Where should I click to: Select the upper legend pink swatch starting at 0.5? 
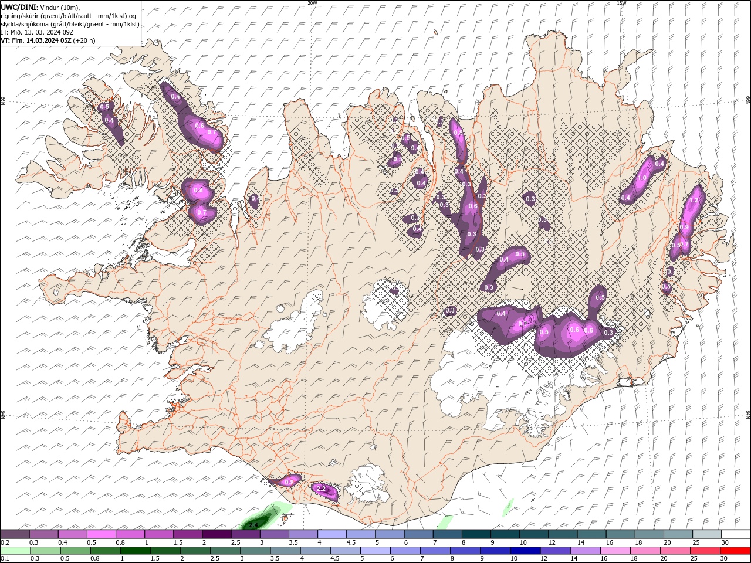click(x=101, y=534)
